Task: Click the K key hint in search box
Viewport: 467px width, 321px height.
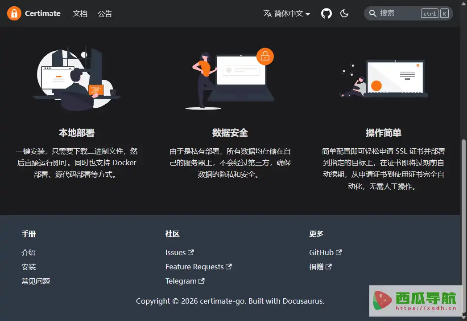Action: pos(444,13)
